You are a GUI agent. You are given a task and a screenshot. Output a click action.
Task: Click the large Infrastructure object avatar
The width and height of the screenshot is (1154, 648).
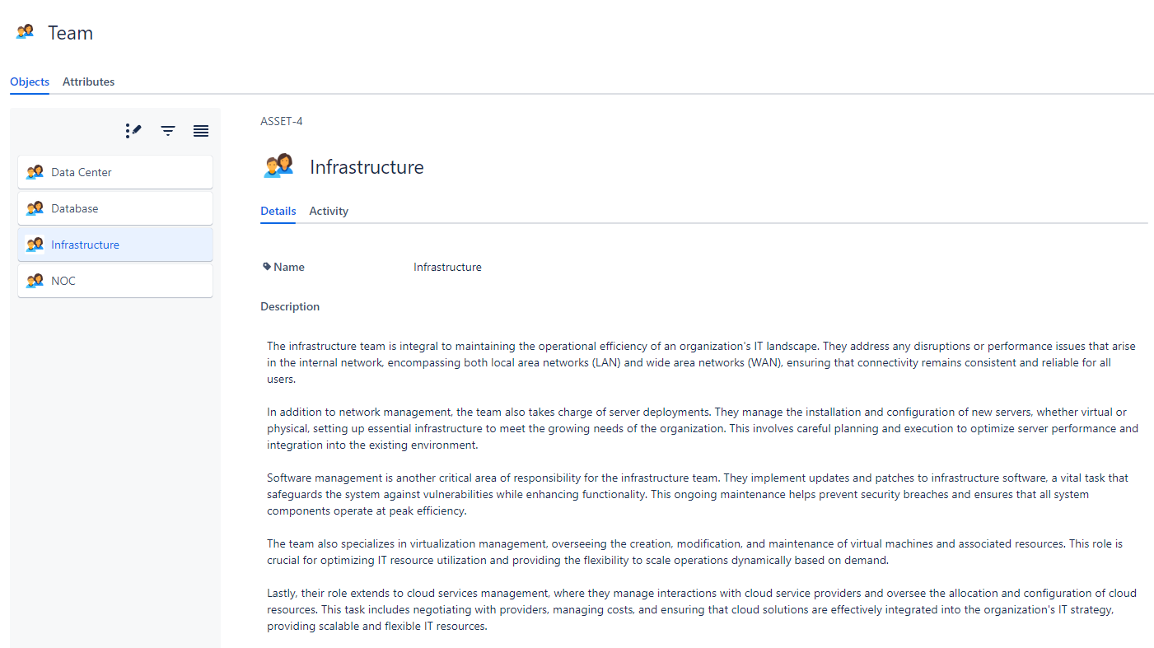[278, 166]
